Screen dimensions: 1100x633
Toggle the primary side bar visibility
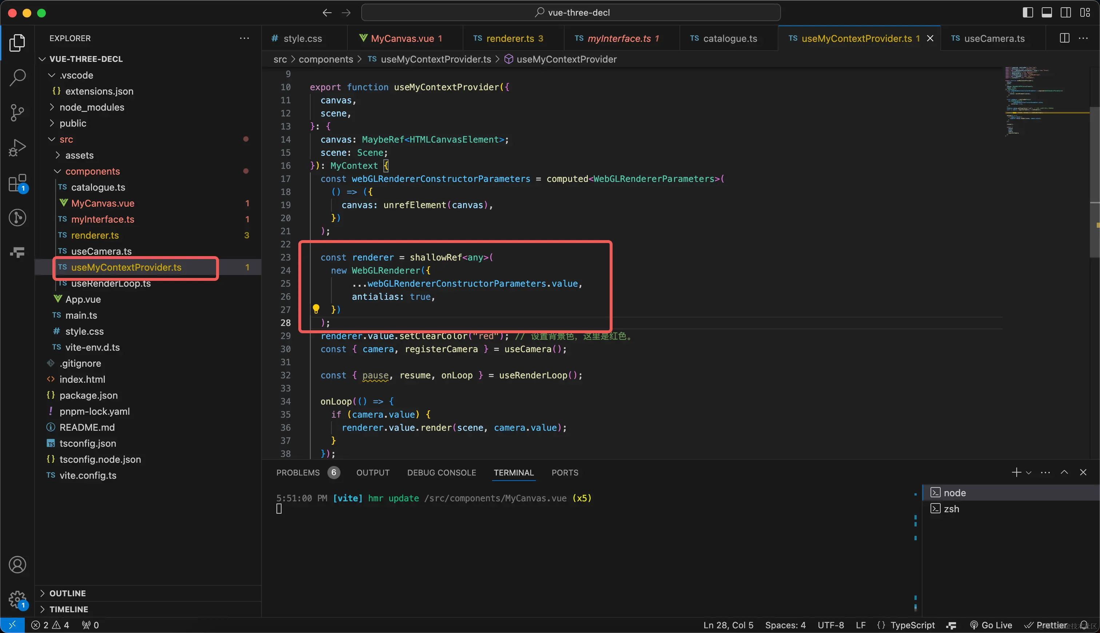tap(1028, 13)
